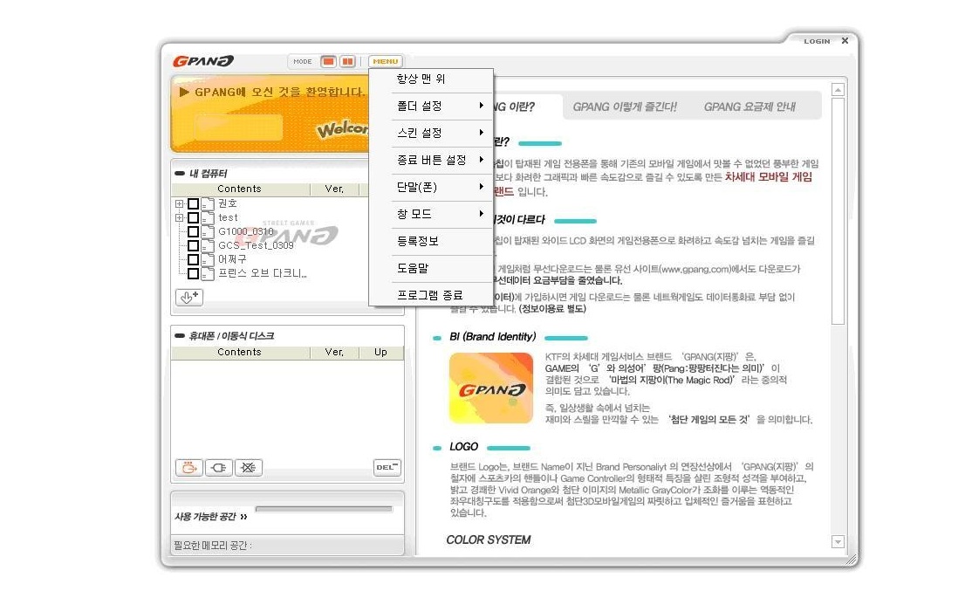
Task: Click the GPANG brand identity image
Action: click(491, 388)
